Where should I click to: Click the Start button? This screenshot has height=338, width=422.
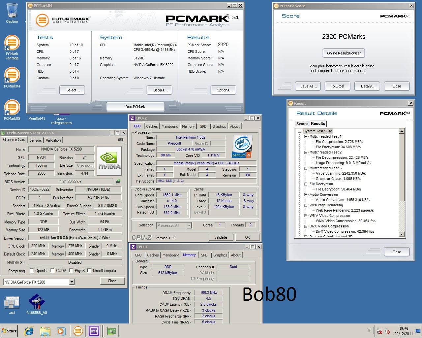9,331
